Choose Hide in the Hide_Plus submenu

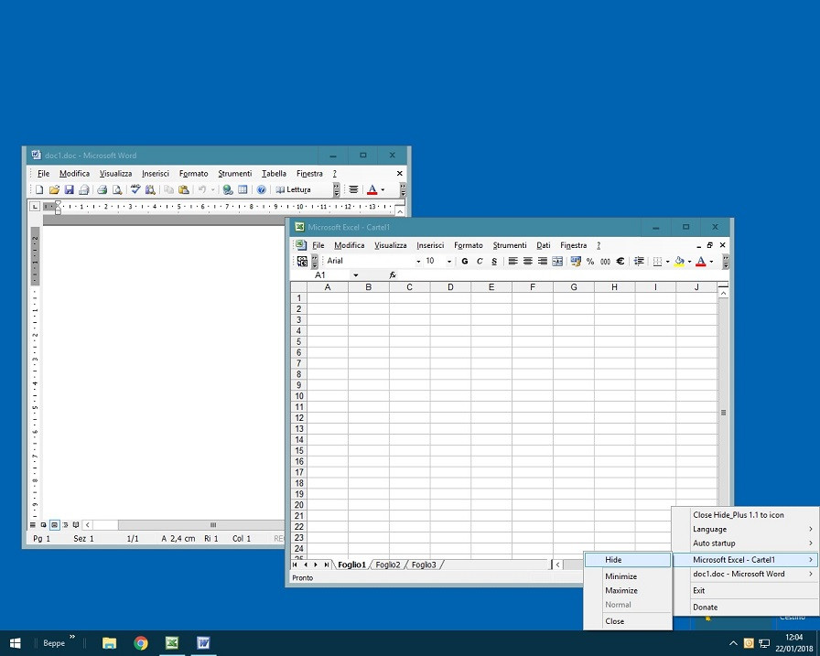click(628, 560)
